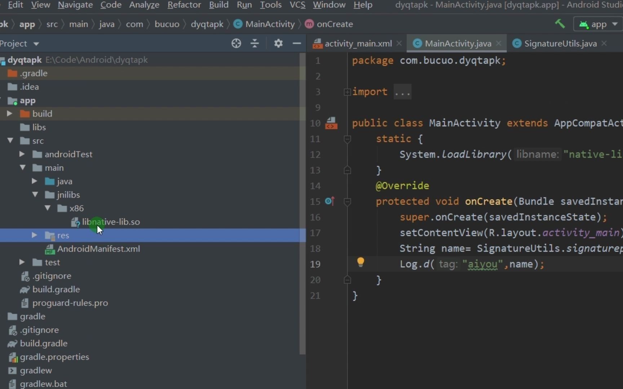Switch to MainActivity.java tab
This screenshot has width=623, height=389.
pos(458,44)
